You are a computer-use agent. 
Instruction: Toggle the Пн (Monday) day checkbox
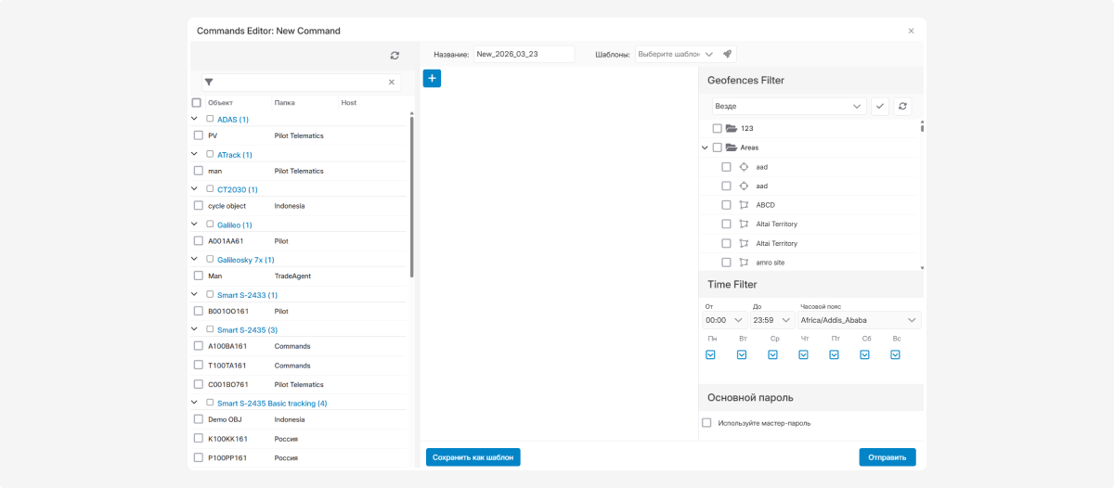(711, 354)
